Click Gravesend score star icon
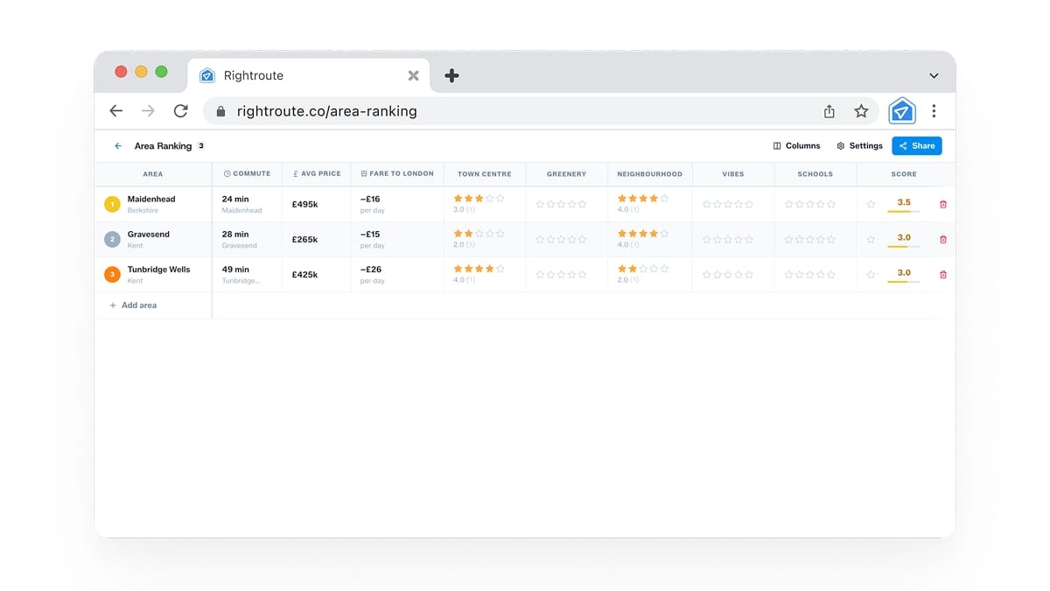The width and height of the screenshot is (1050, 591). click(871, 239)
